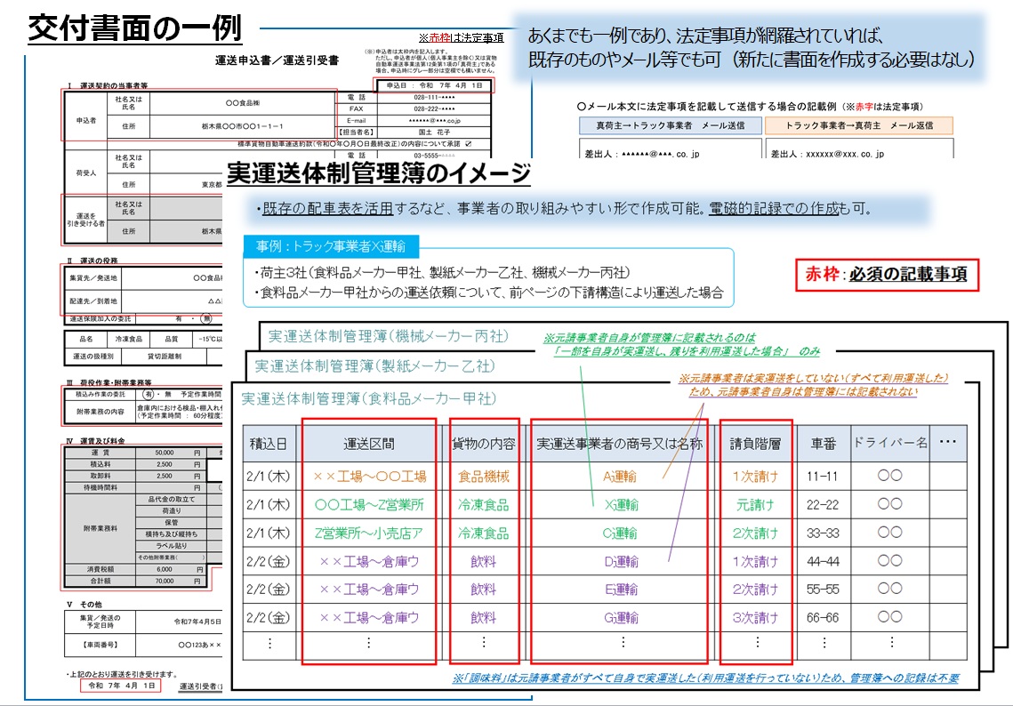Tick the 約款 承諾 checkbox in the form
The height and width of the screenshot is (706, 1013).
click(469, 144)
